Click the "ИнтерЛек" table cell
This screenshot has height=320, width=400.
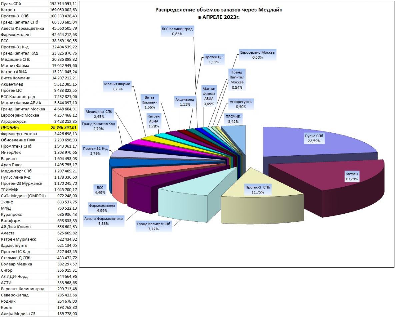click(x=24, y=152)
